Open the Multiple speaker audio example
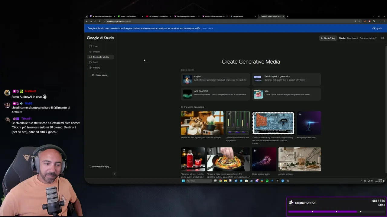 coord(309,123)
